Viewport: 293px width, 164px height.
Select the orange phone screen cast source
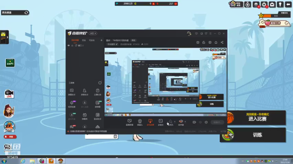click(x=150, y=122)
